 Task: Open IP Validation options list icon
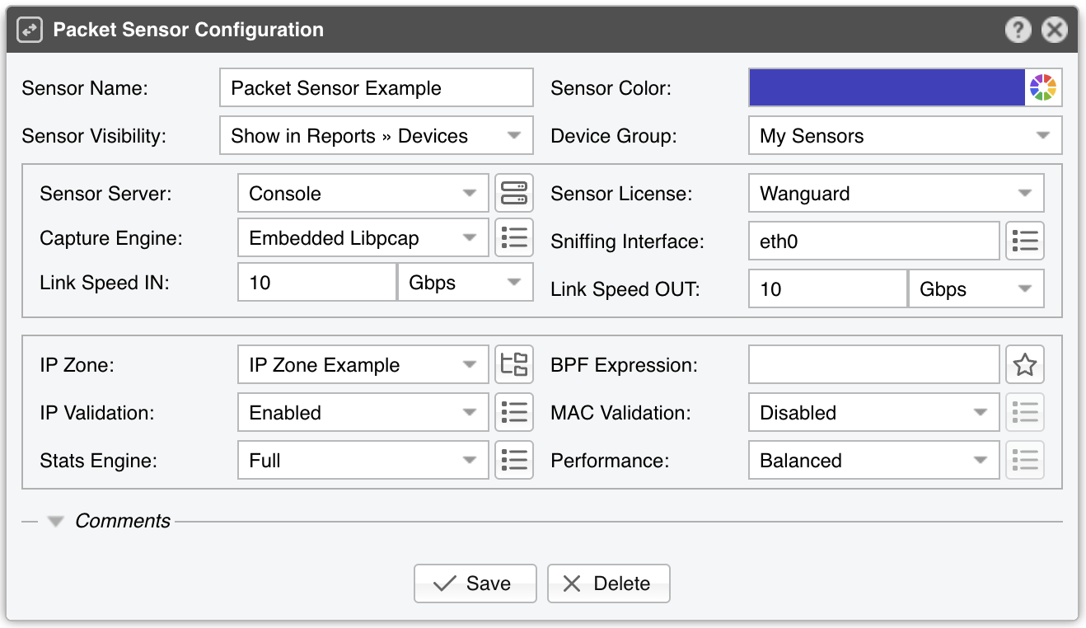(x=514, y=413)
